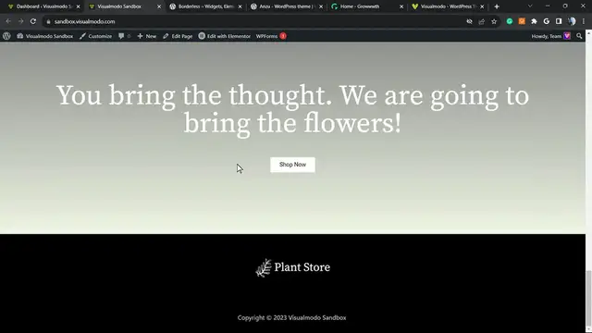Close the Borderless - Widgets tab
Image resolution: width=592 pixels, height=333 pixels.
coord(240,6)
